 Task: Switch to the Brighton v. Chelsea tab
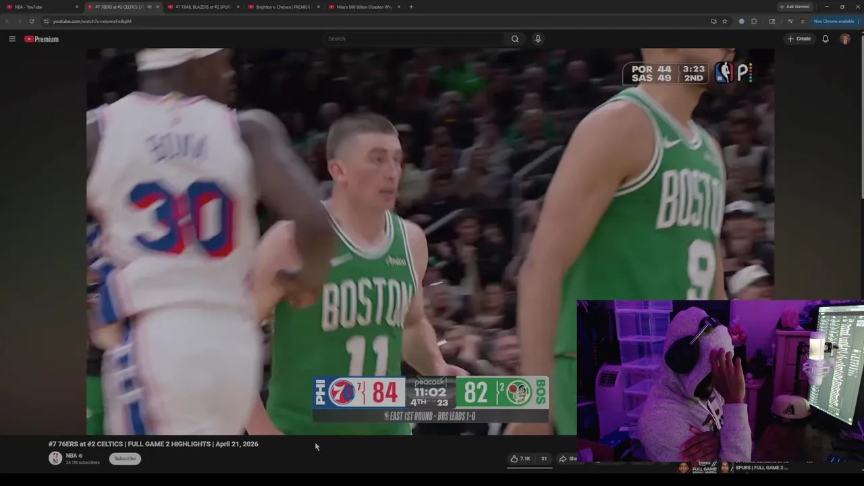[x=282, y=7]
